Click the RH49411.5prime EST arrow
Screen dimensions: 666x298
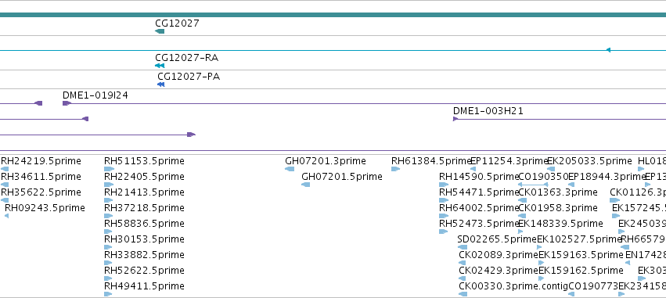pyautogui.click(x=108, y=294)
